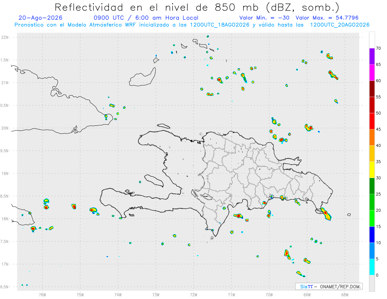Select the '68W' longitude label

click(x=345, y=294)
